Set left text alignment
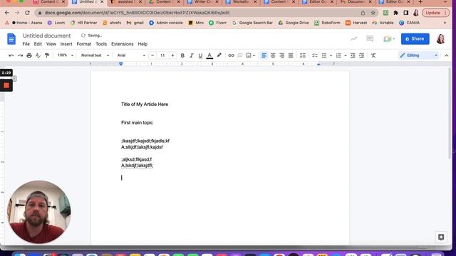Image resolution: width=456 pixels, height=256 pixels. pyautogui.click(x=264, y=55)
